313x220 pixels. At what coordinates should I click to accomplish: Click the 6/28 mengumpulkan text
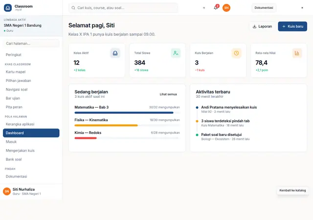click(165, 133)
